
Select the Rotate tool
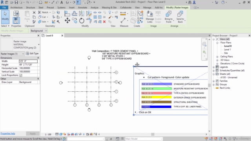click(x=82, y=21)
